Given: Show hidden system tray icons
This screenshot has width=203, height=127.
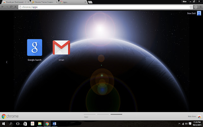Looking at the screenshot, I should pyautogui.click(x=180, y=124).
